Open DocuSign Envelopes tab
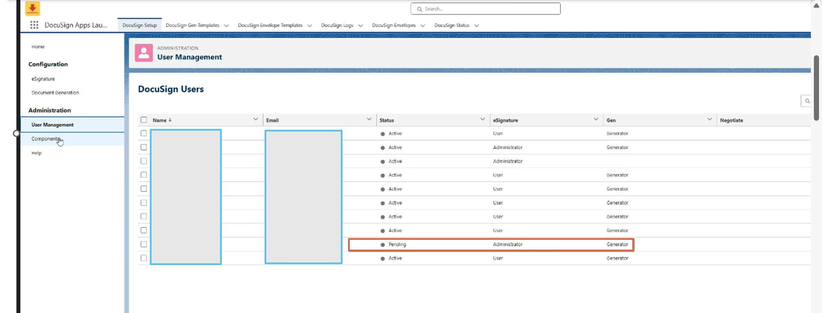This screenshot has height=313, width=822. point(394,25)
